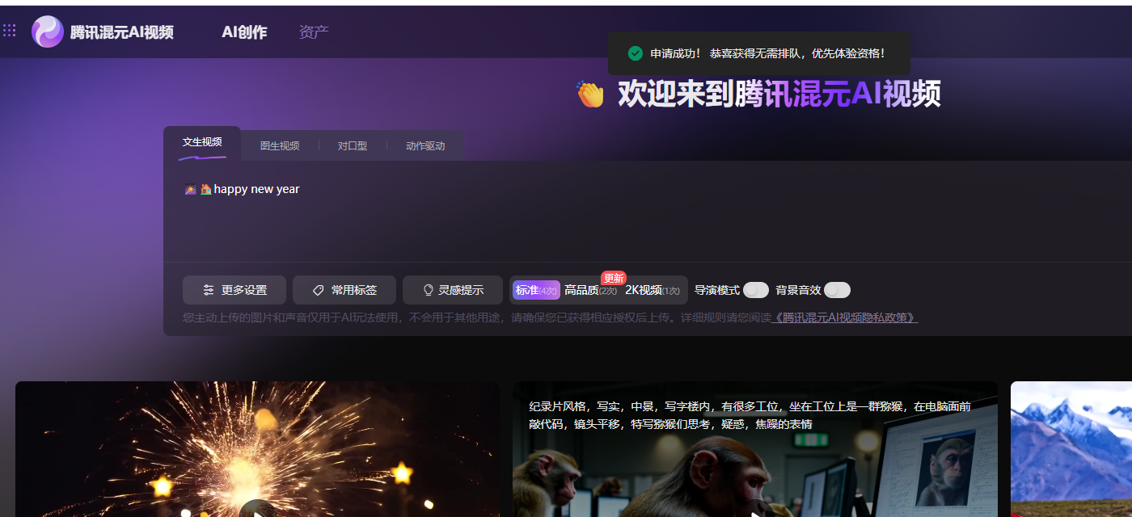This screenshot has width=1132, height=517.
Task: Open the app grid dots menu
Action: click(10, 31)
